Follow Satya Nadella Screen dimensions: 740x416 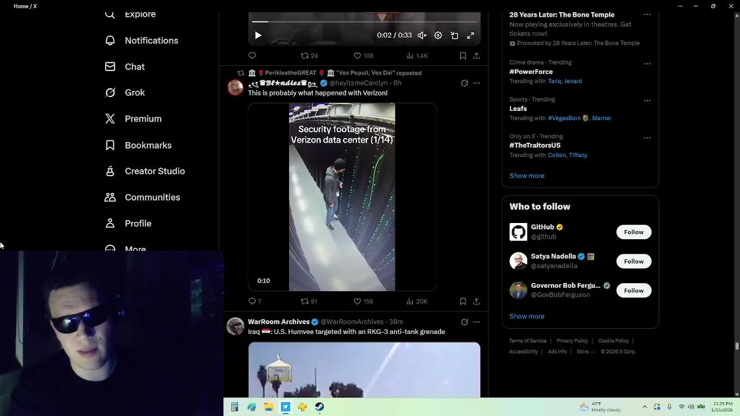[x=634, y=261]
